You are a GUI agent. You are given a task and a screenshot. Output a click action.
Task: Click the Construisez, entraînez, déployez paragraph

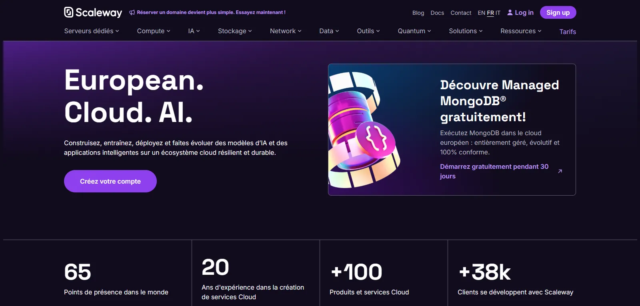176,148
